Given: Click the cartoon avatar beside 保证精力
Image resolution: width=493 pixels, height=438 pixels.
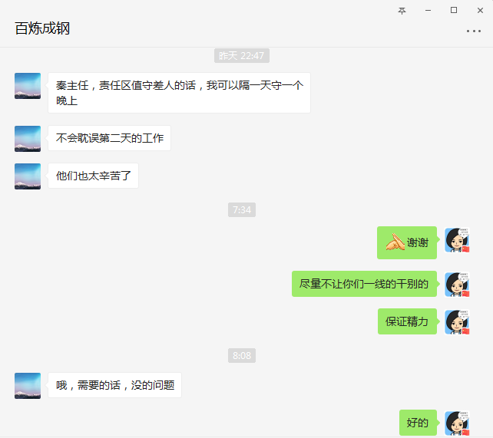Looking at the screenshot, I should (457, 322).
